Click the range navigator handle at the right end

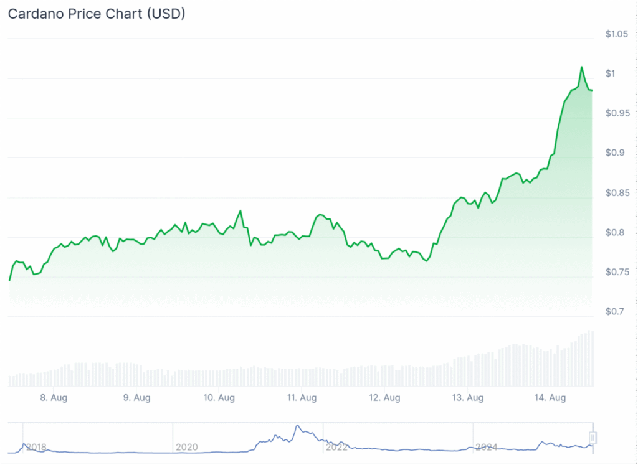tap(593, 438)
